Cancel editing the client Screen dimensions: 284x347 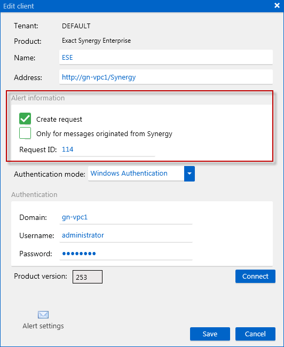coord(255,334)
